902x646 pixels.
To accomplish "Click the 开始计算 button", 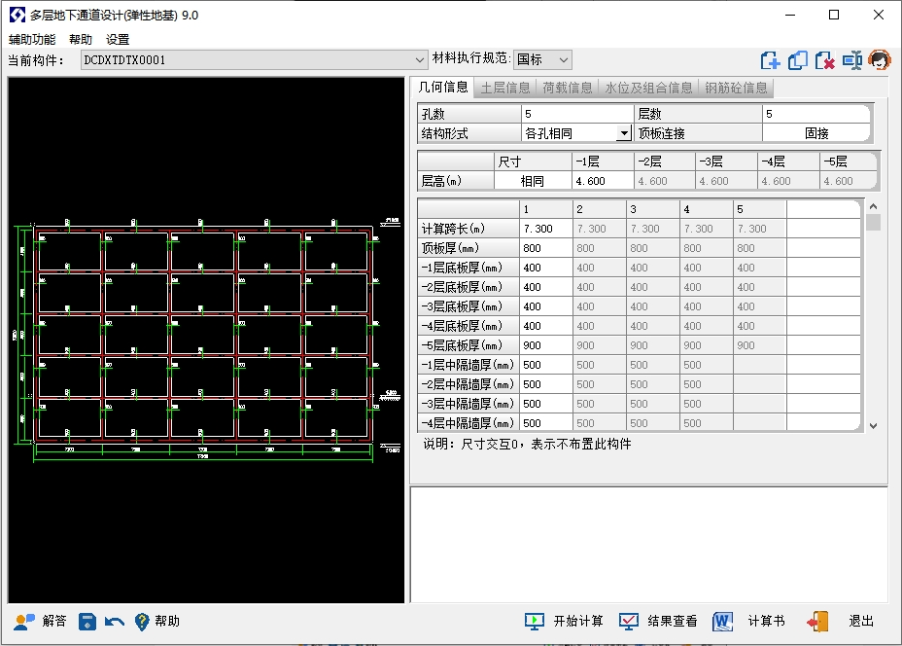I will 565,622.
